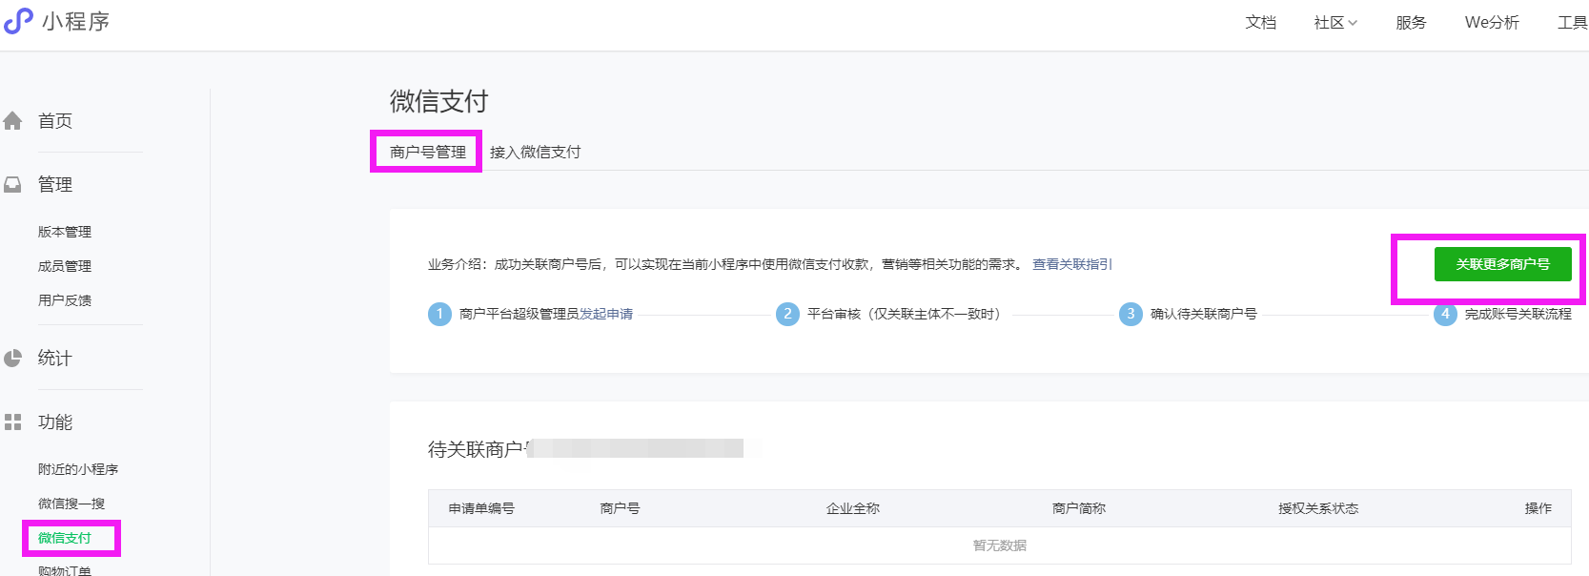This screenshot has width=1589, height=576.
Task: Select 微信支付 in the sidebar
Action: pyautogui.click(x=65, y=538)
